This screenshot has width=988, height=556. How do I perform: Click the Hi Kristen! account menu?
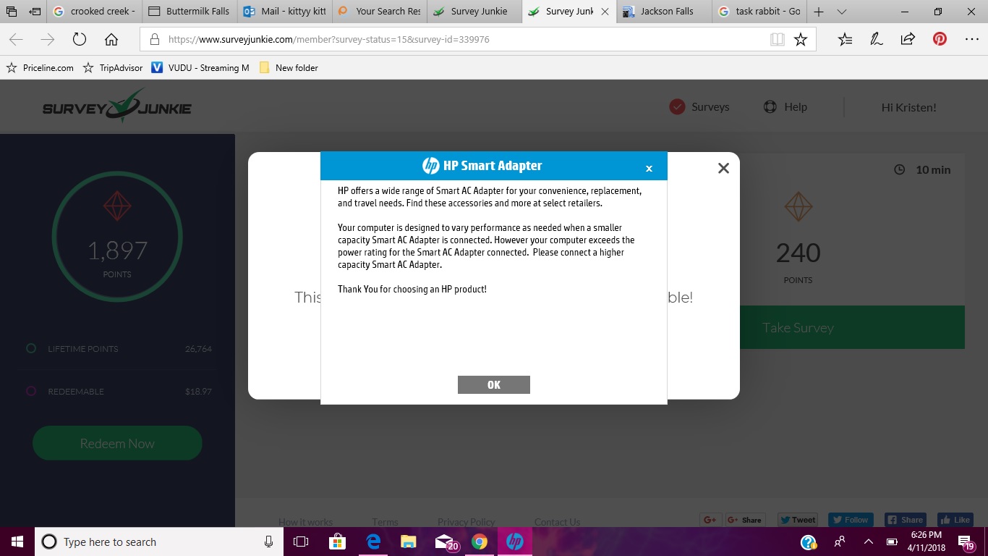point(908,107)
